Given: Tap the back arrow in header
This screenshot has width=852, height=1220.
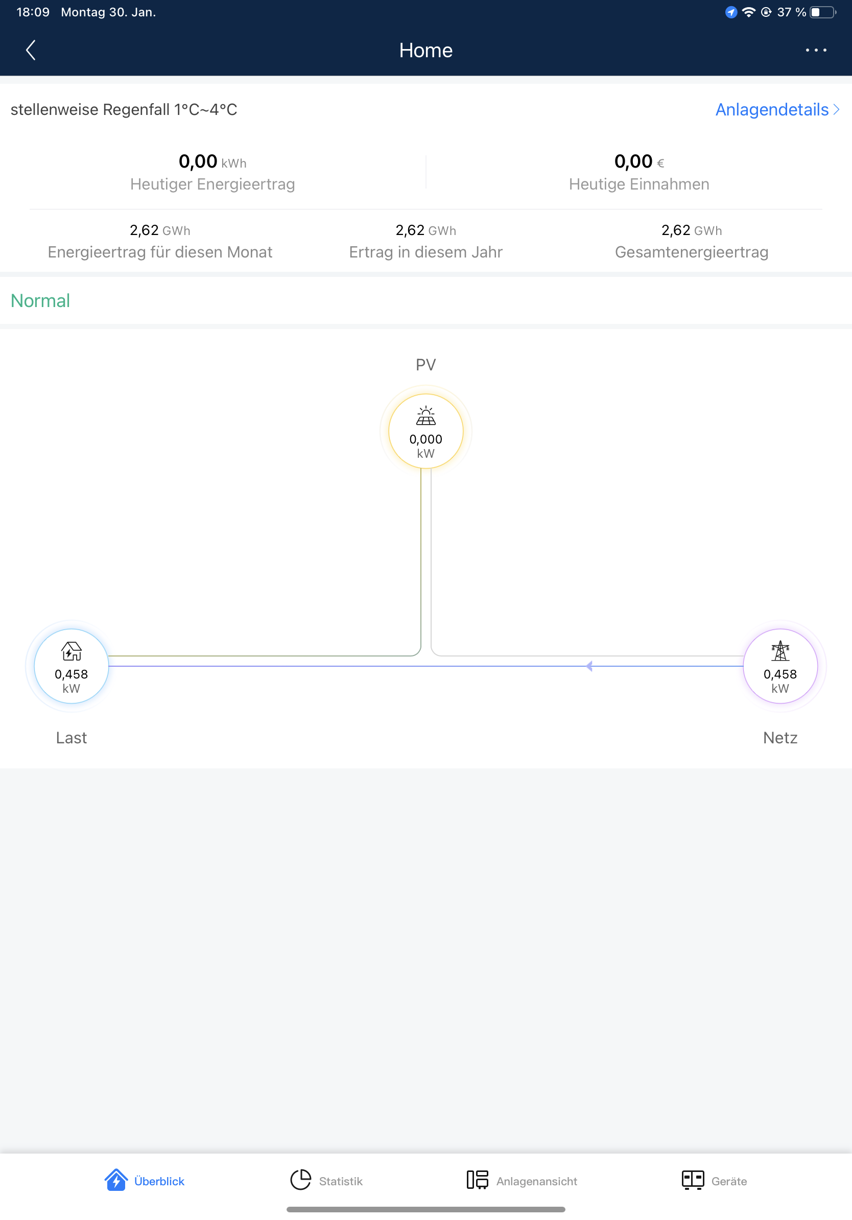Looking at the screenshot, I should 31,51.
